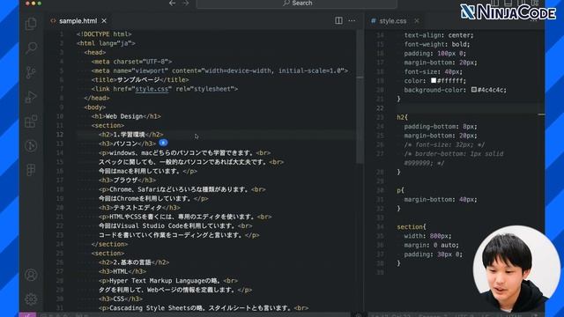Click the blue badge after the パソコン h3 line
Screen dimensions: 564x317
(x=163, y=143)
